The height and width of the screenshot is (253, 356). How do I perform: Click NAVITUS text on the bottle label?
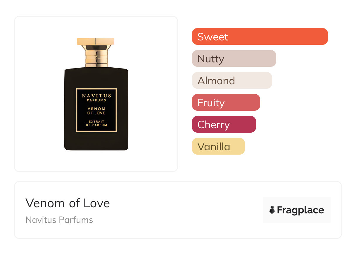(x=96, y=95)
